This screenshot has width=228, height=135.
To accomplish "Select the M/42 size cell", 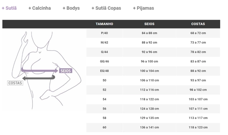I will click(x=104, y=43).
